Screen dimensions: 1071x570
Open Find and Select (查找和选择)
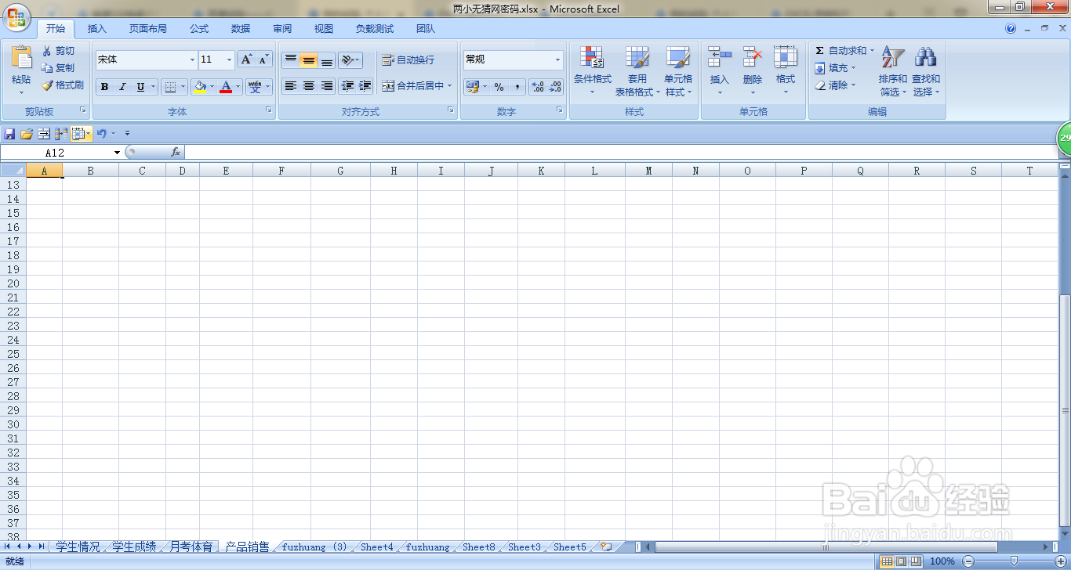(926, 70)
